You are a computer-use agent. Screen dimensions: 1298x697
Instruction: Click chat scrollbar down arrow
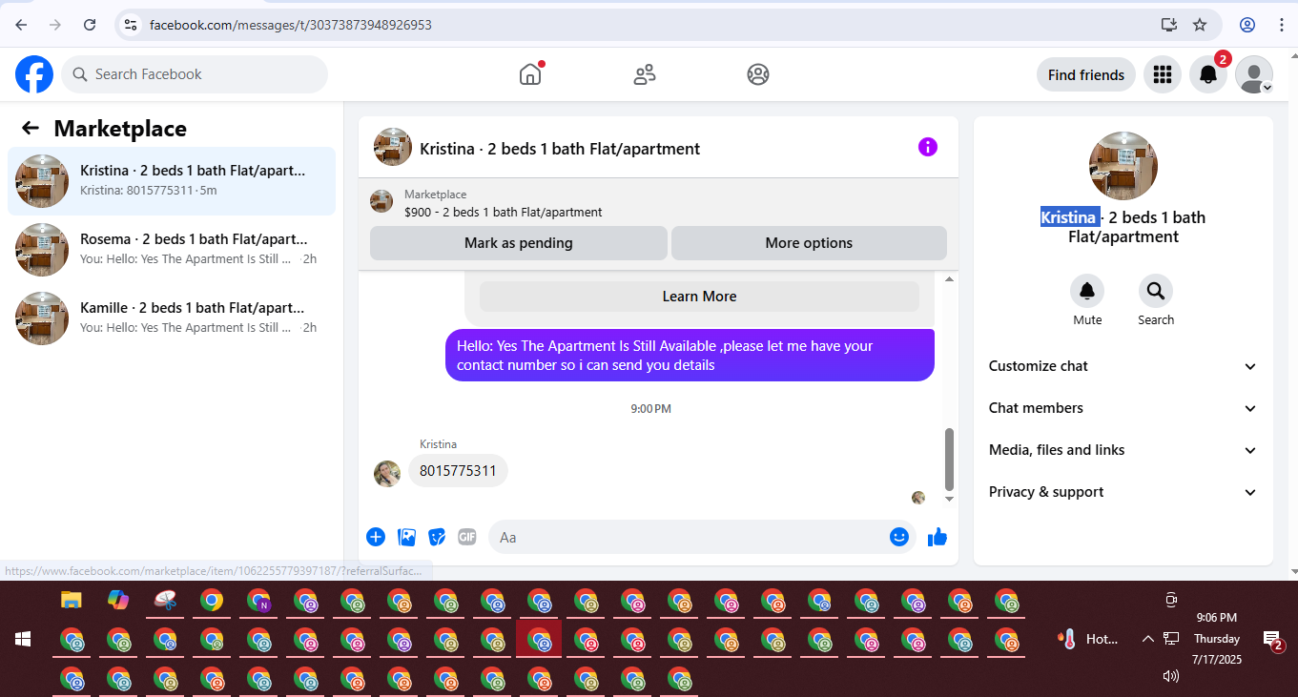949,499
